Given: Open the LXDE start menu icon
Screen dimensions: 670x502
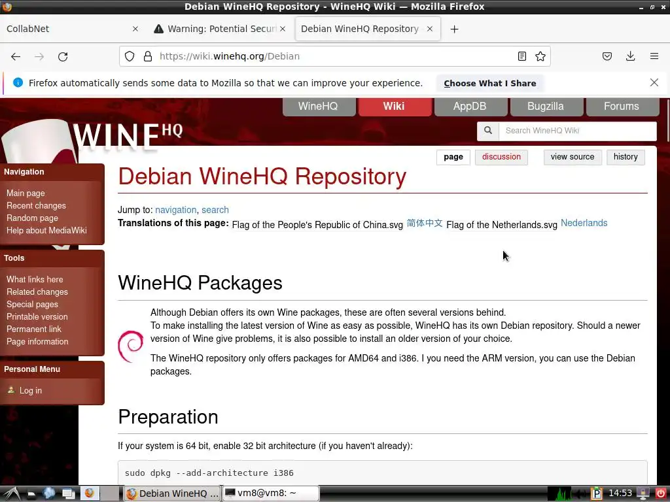Looking at the screenshot, I should click(x=12, y=494).
